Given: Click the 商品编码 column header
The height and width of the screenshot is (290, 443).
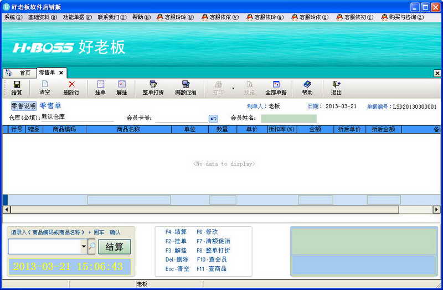Looking at the screenshot, I should coord(65,129).
